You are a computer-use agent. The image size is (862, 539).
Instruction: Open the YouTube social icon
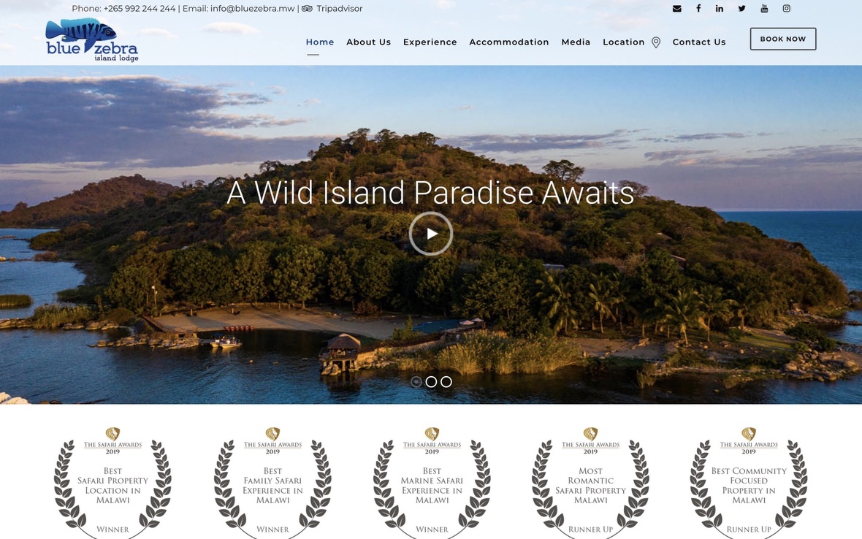764,9
